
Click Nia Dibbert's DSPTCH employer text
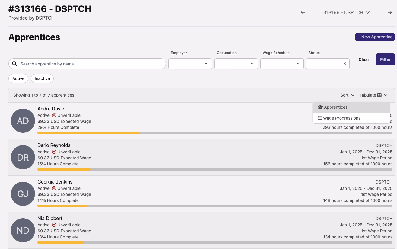(x=384, y=218)
